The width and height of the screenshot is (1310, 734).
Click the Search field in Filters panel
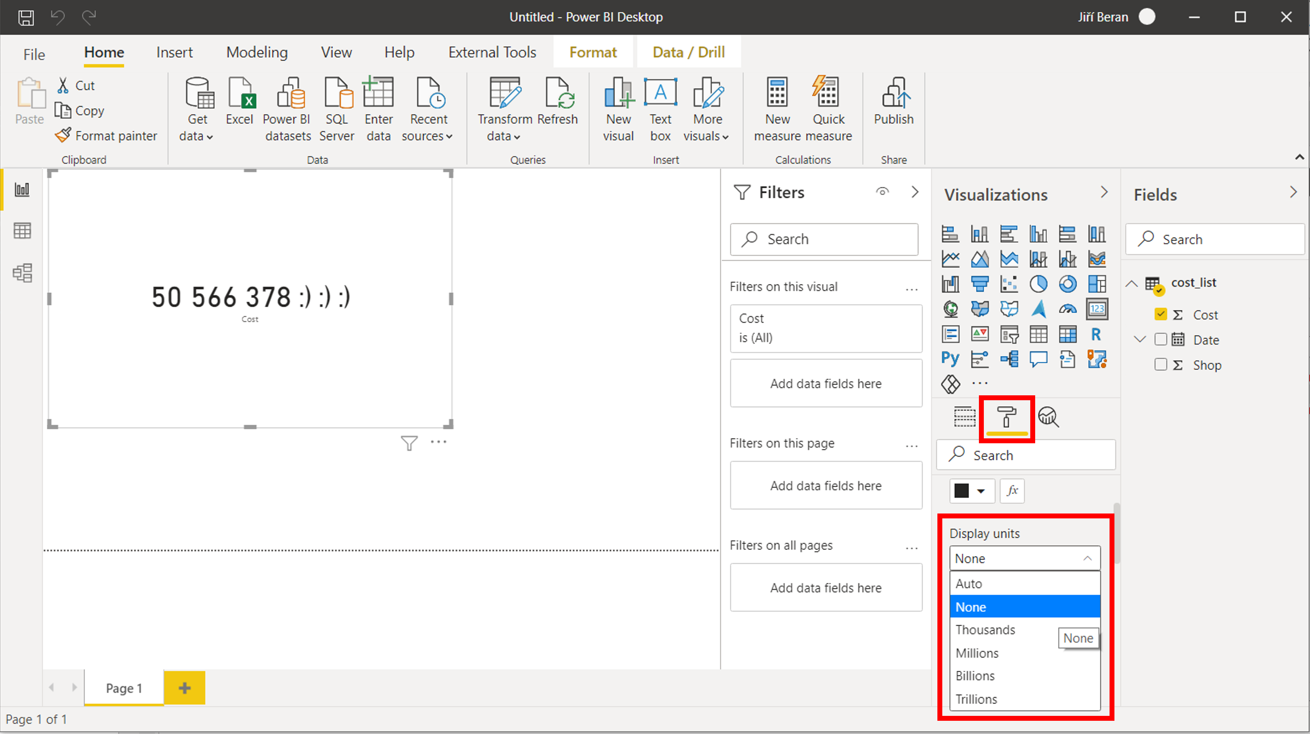[x=825, y=238]
